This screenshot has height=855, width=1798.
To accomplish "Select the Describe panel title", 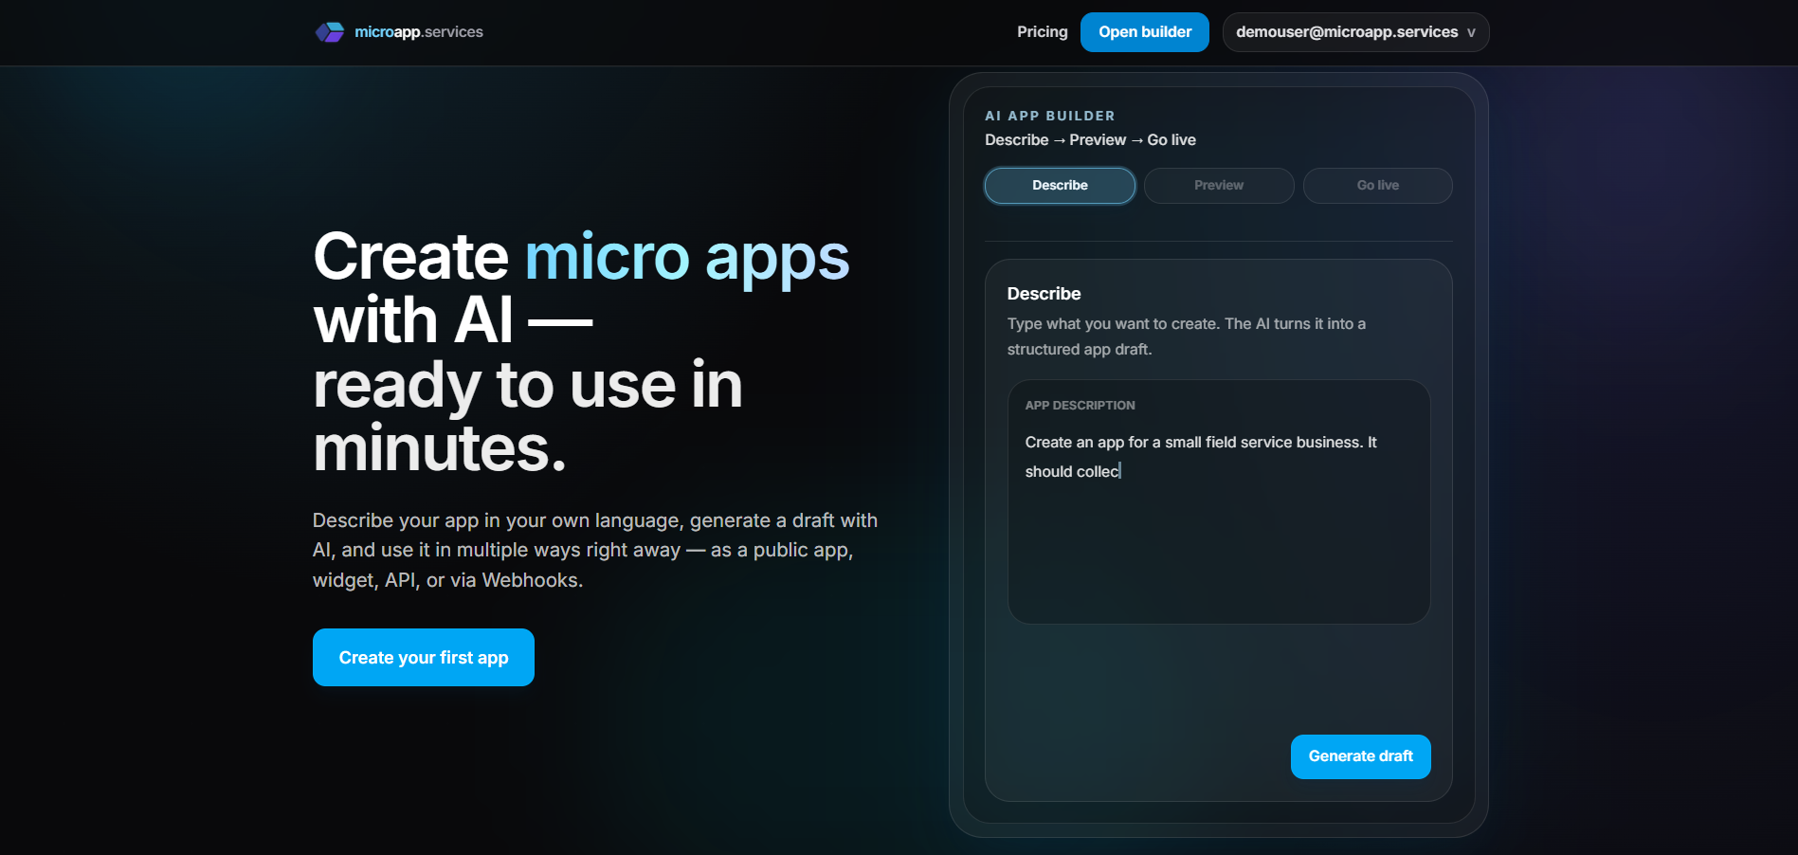I will (1044, 294).
